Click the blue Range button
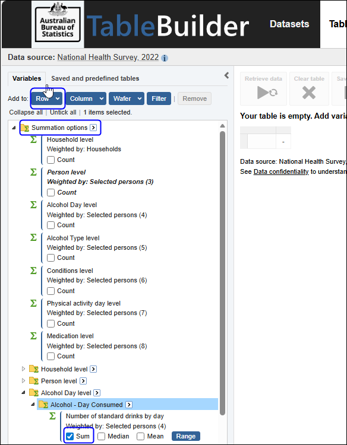Image resolution: width=347 pixels, height=445 pixels. point(186,436)
